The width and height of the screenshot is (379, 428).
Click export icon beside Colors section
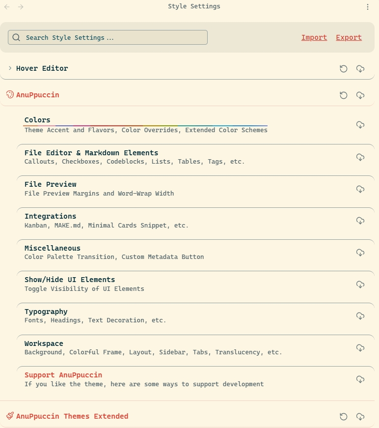click(x=360, y=125)
